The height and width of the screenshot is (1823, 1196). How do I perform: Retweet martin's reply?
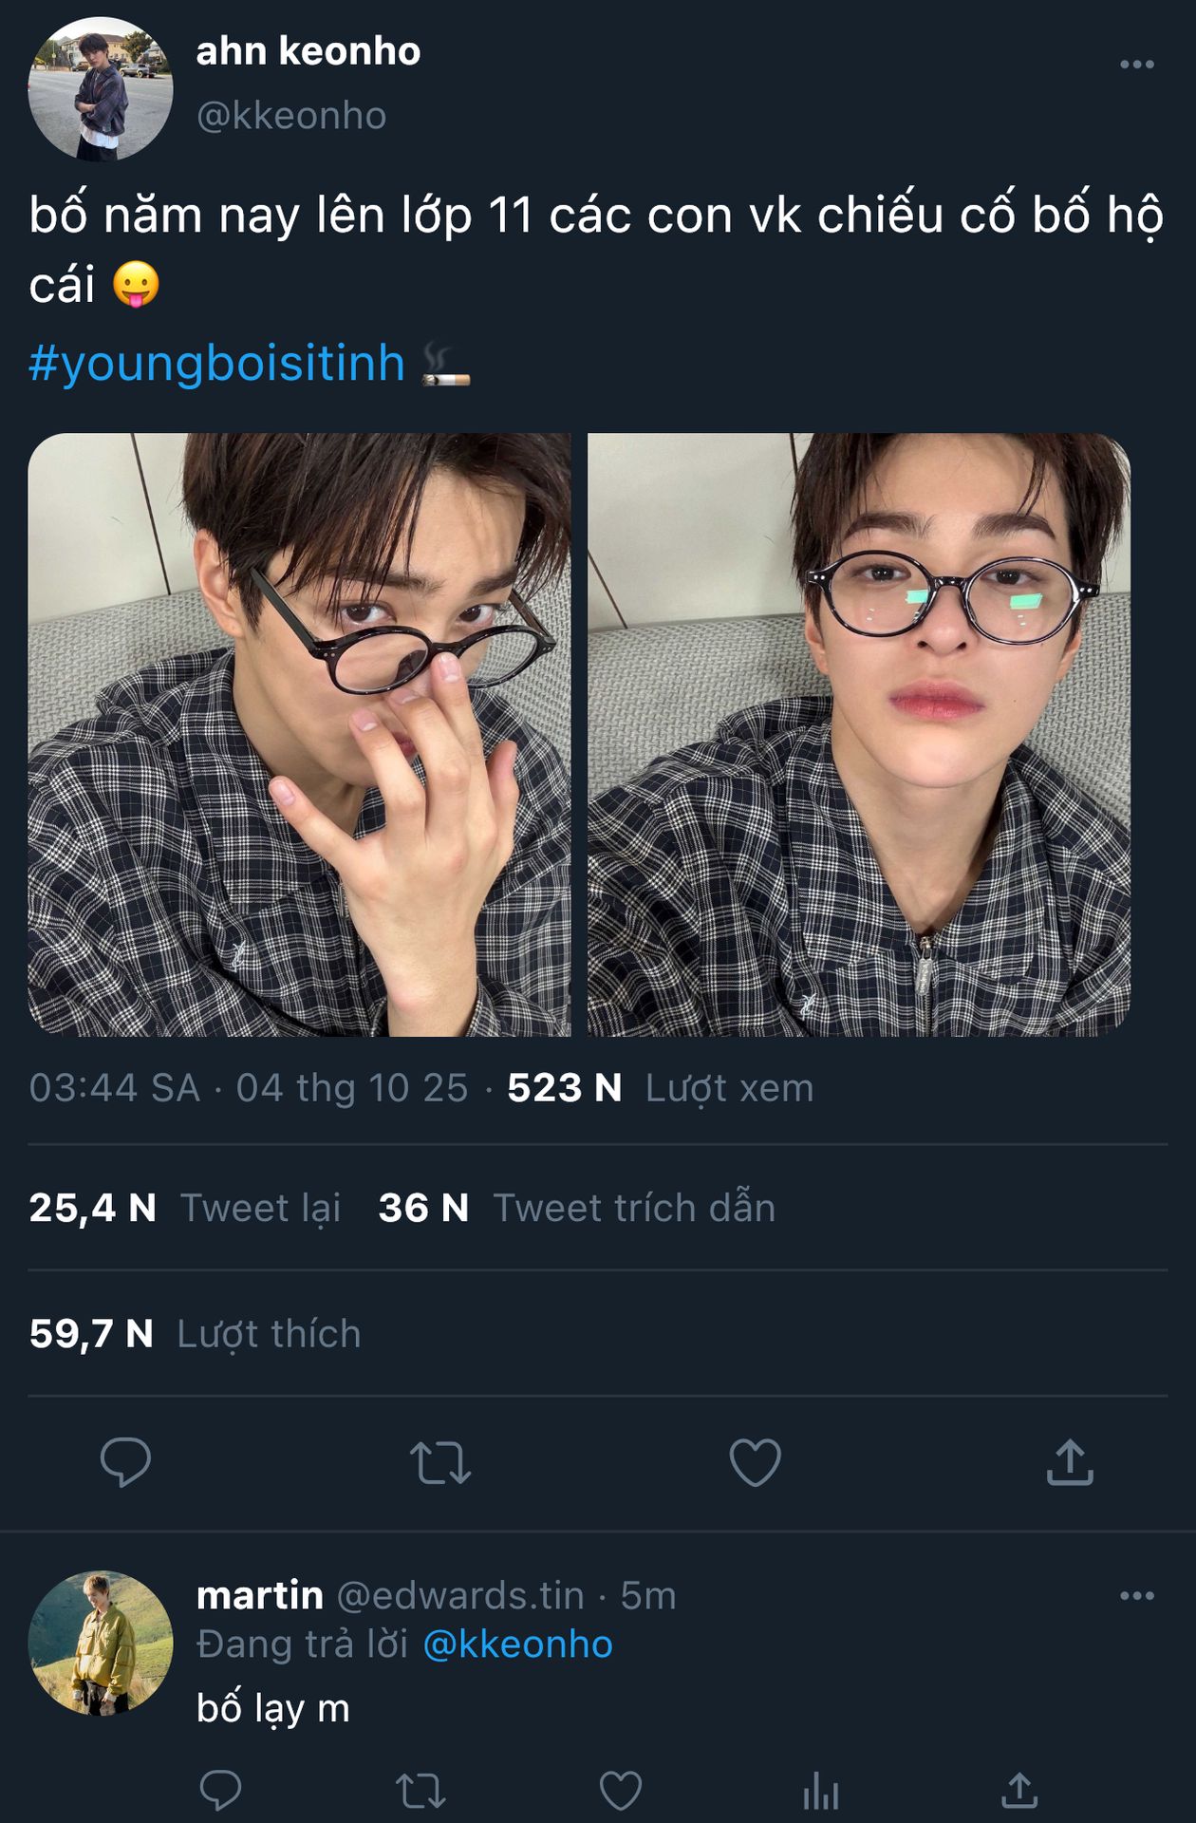click(420, 1791)
